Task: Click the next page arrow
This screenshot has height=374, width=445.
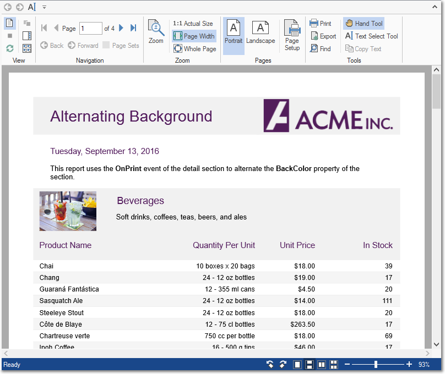Action: 121,28
